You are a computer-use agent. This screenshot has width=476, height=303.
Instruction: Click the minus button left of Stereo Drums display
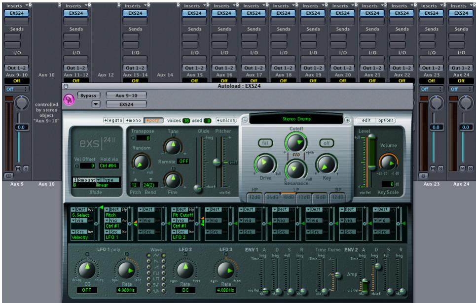(x=245, y=120)
